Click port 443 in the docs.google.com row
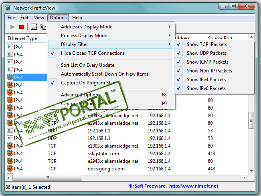The height and width of the screenshot is (196, 261). [211, 168]
